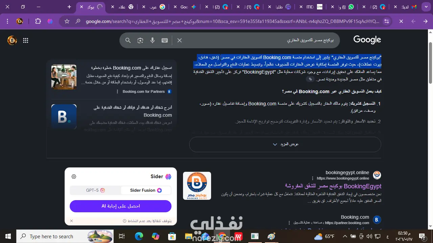
Task: Open Chrome three-dot menu
Action: pos(7,21)
